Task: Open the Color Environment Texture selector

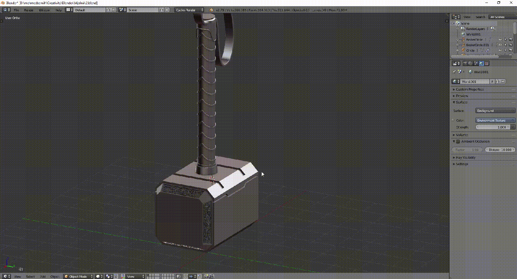Action: [495, 120]
